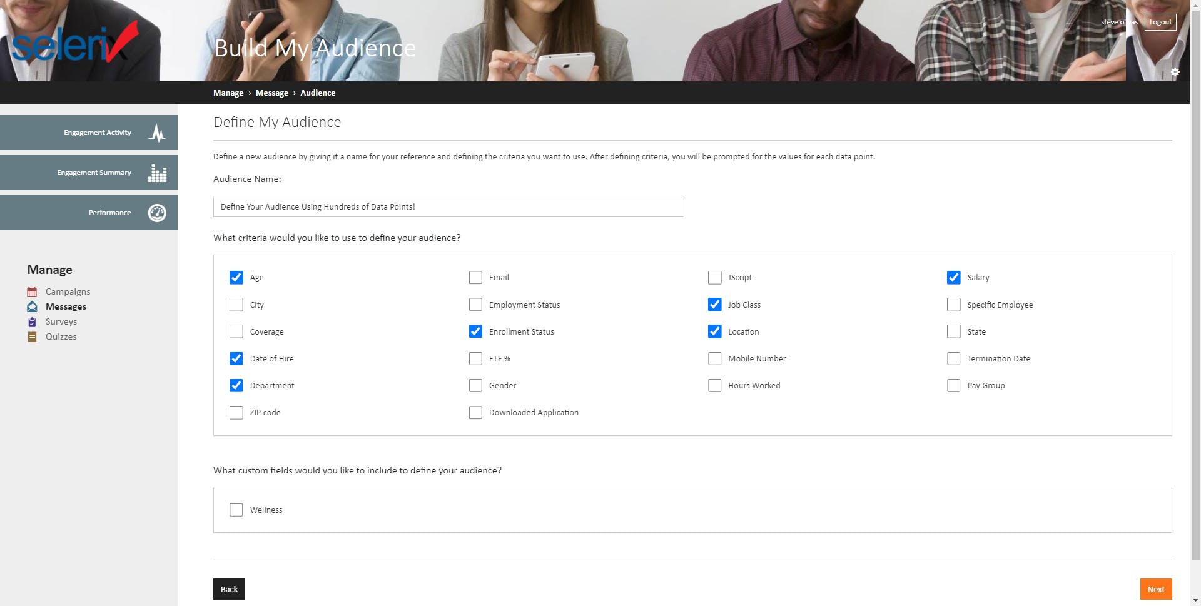Deselect the Location checkbox
This screenshot has width=1201, height=606.
tap(714, 331)
